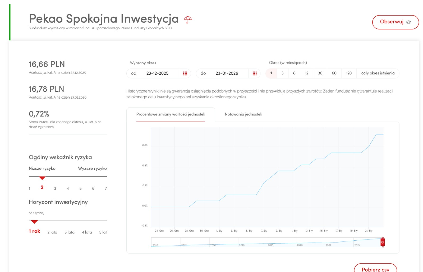Click the 'Wybrany okres' label

143,63
